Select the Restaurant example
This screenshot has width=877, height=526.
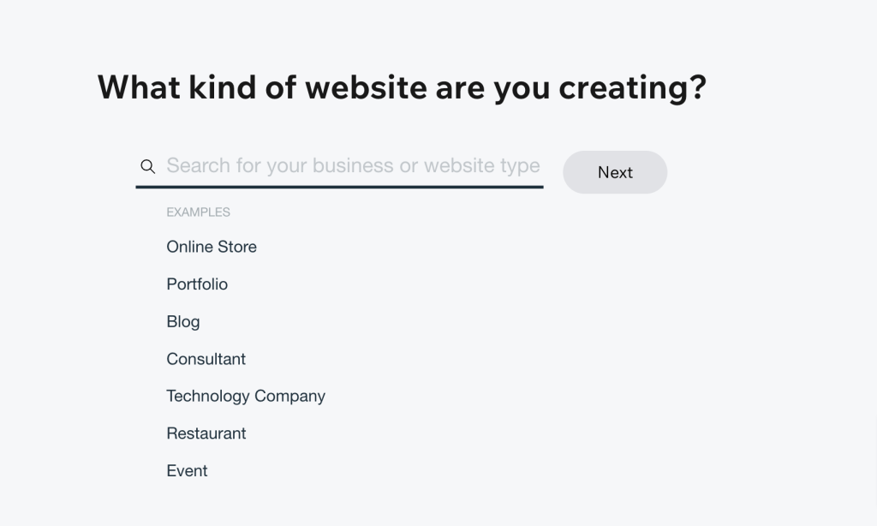pyautogui.click(x=206, y=433)
